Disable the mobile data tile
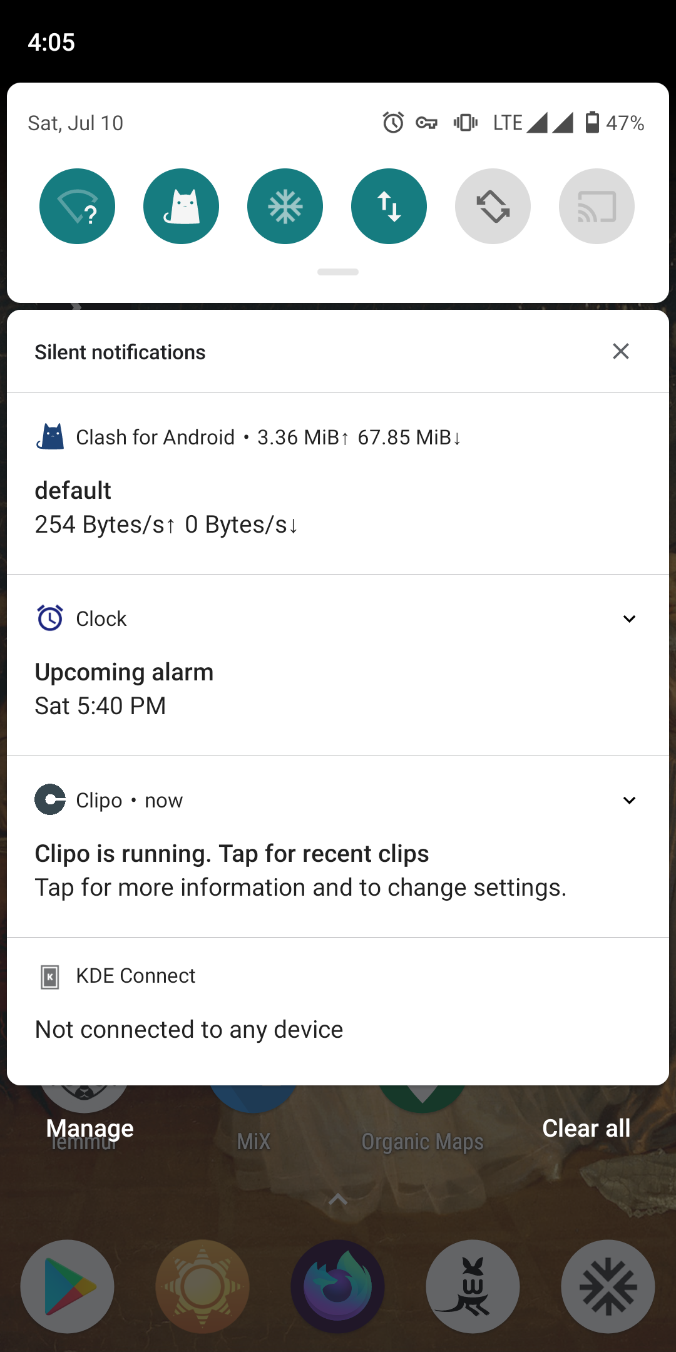The width and height of the screenshot is (676, 1352). (389, 207)
